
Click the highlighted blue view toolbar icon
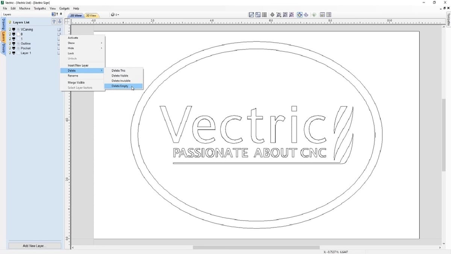(300, 15)
